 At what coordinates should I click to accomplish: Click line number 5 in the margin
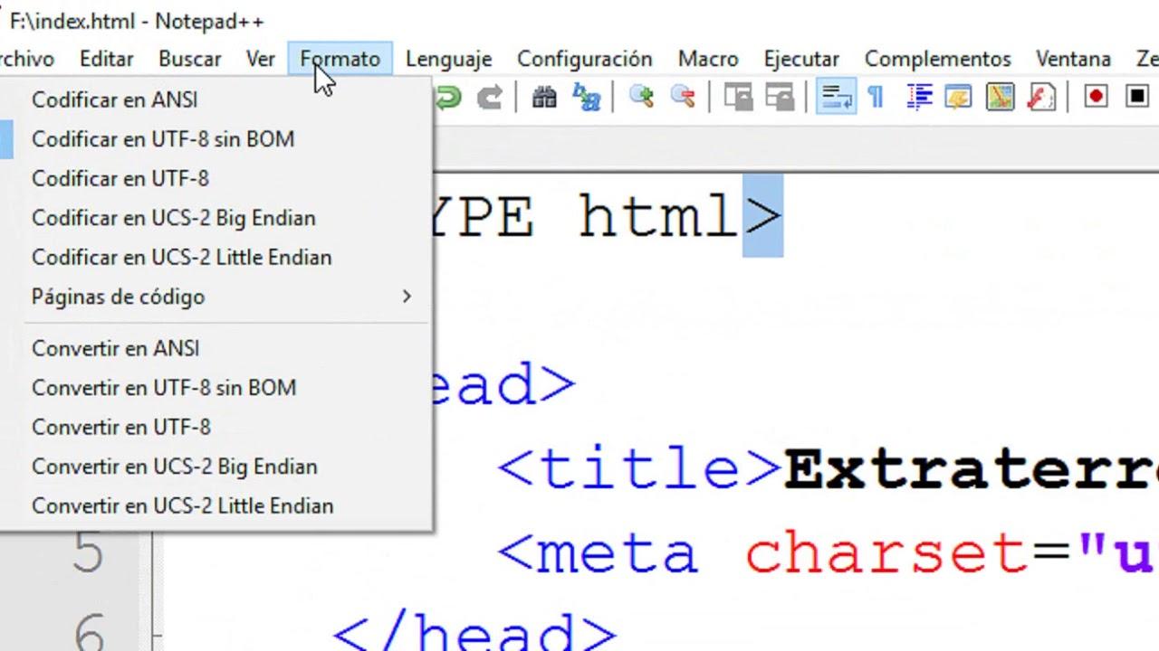(88, 552)
